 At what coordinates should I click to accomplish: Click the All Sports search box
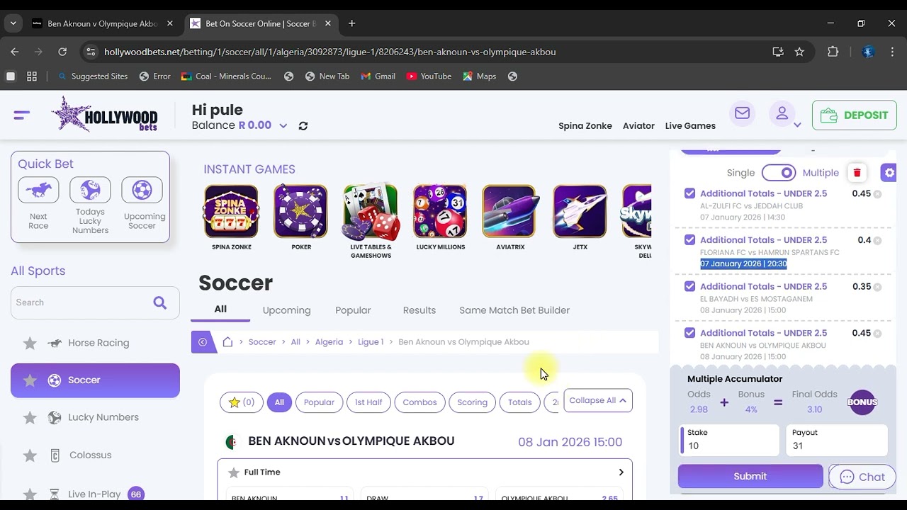tap(95, 302)
